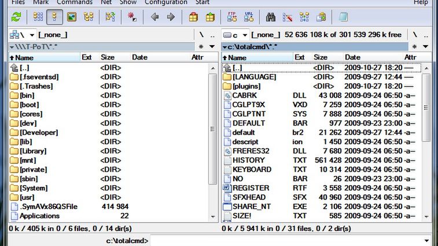Open the thumbnail view icon

(72, 17)
